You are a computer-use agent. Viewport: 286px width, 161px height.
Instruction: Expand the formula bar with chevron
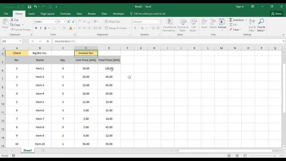click(x=283, y=41)
